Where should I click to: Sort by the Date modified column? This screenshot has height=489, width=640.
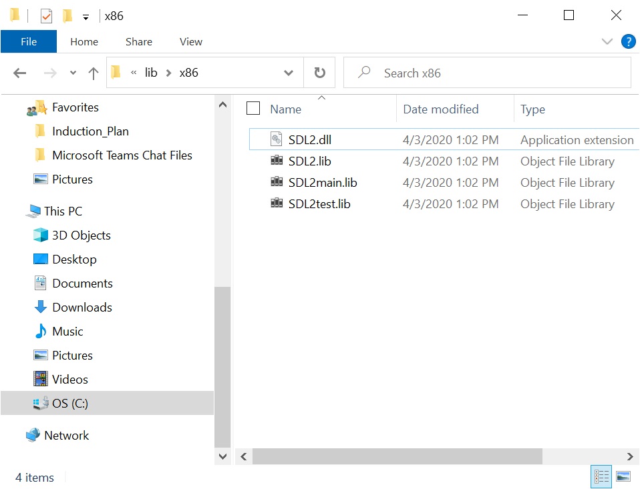[441, 109]
